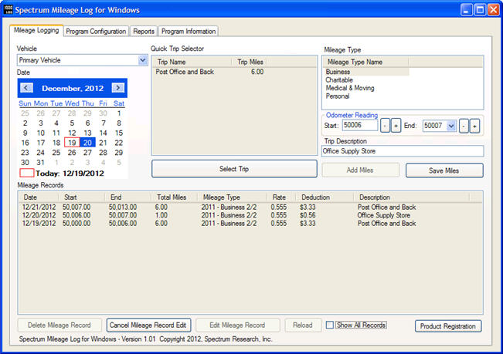Expand the End odometer dropdown
Screen dimensions: 503x354
pyautogui.click(x=451, y=126)
